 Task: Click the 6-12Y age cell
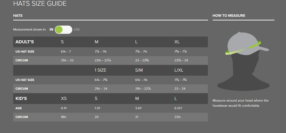point(178,108)
